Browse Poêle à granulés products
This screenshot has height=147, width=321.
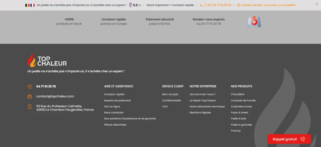tap(242, 125)
